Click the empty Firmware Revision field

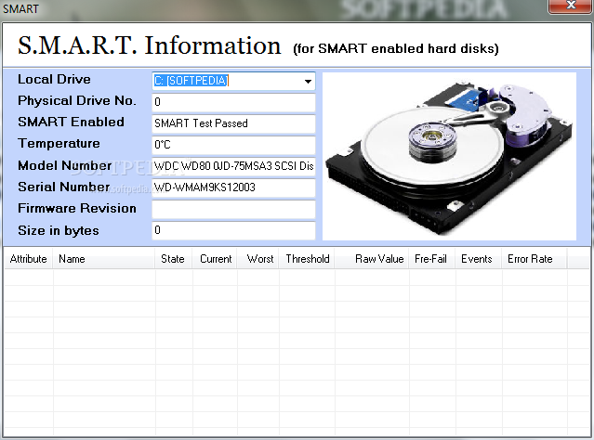pos(233,209)
